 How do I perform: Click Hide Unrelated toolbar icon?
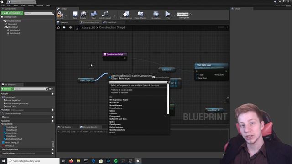click(105, 15)
